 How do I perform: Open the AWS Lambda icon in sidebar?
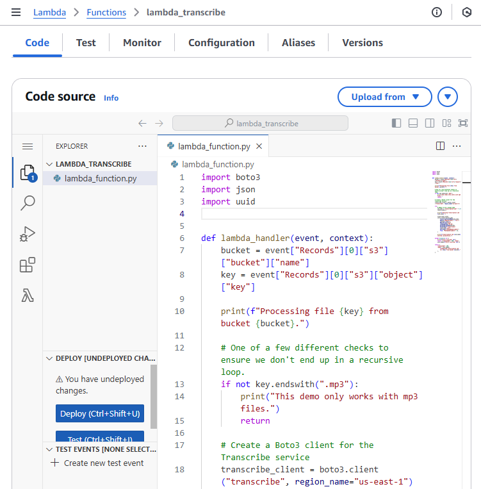pyautogui.click(x=28, y=295)
